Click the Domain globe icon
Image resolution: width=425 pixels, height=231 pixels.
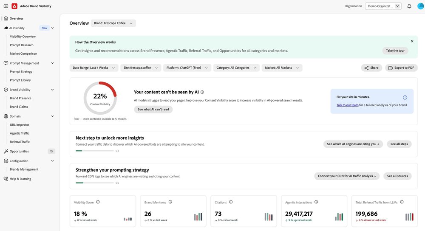tap(6, 116)
